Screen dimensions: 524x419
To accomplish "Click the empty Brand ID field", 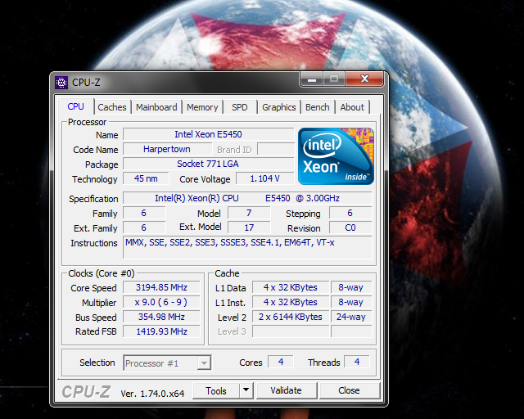I will click(276, 149).
